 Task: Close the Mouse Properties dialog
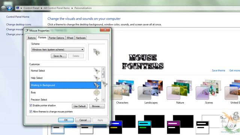tap(105, 30)
